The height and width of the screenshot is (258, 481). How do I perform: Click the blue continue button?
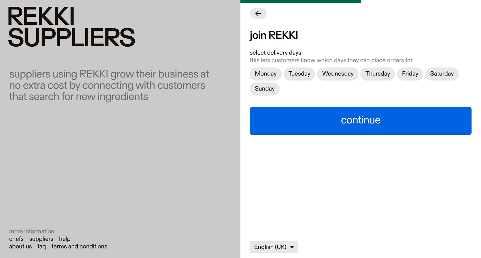pos(360,121)
